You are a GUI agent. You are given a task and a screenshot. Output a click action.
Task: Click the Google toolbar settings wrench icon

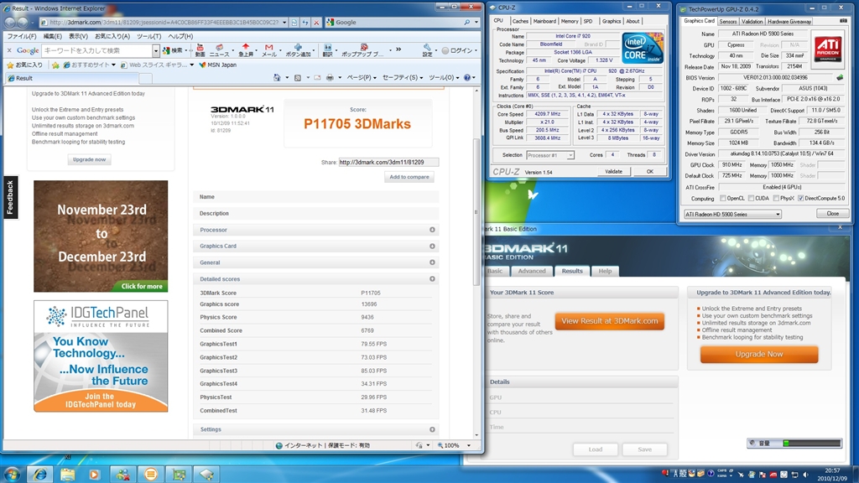click(x=427, y=49)
